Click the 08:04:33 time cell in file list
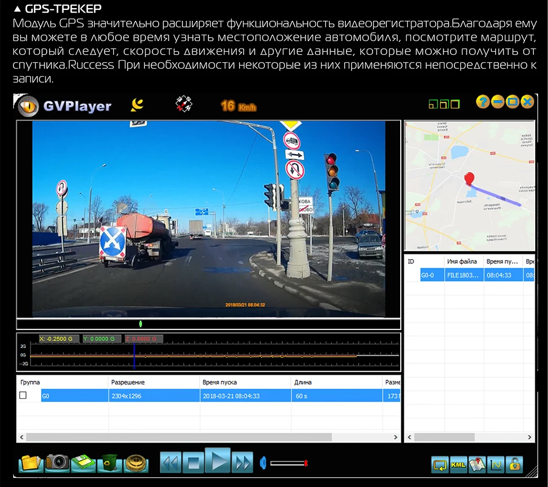Image resolution: width=548 pixels, height=487 pixels. pos(504,275)
